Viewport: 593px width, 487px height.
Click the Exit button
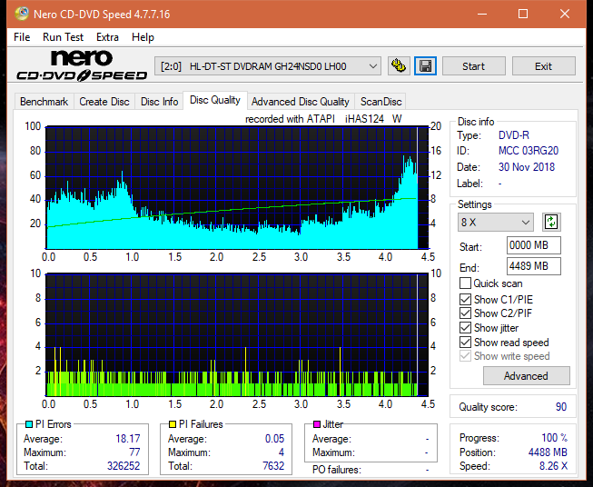pos(543,66)
